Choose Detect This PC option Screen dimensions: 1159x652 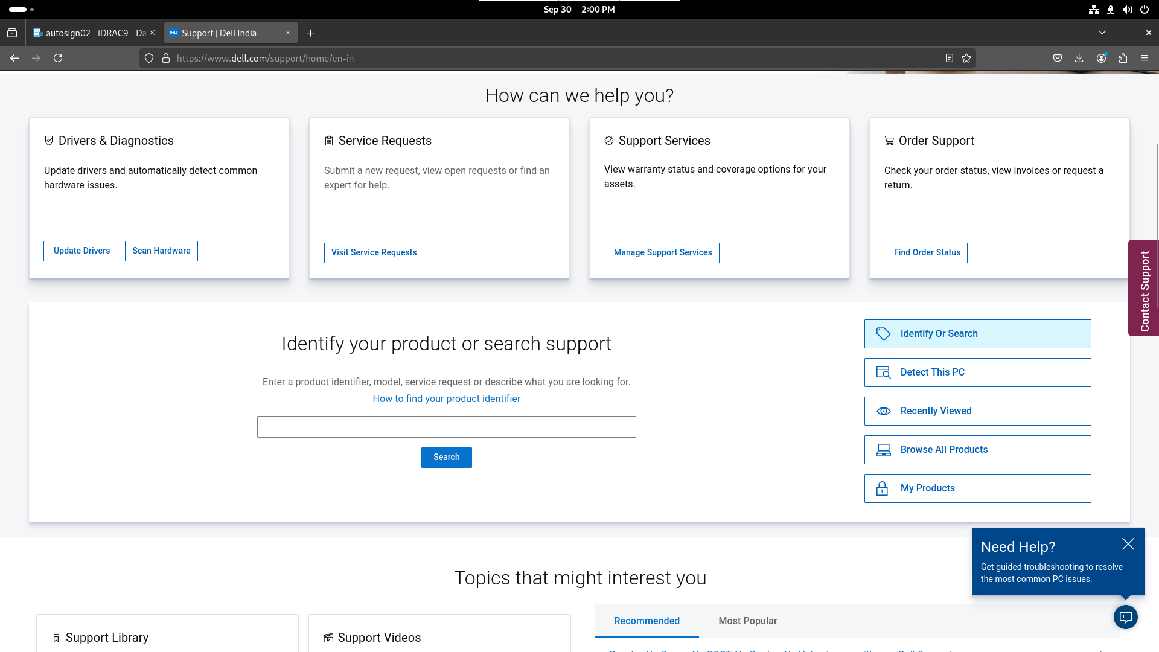[x=977, y=372]
